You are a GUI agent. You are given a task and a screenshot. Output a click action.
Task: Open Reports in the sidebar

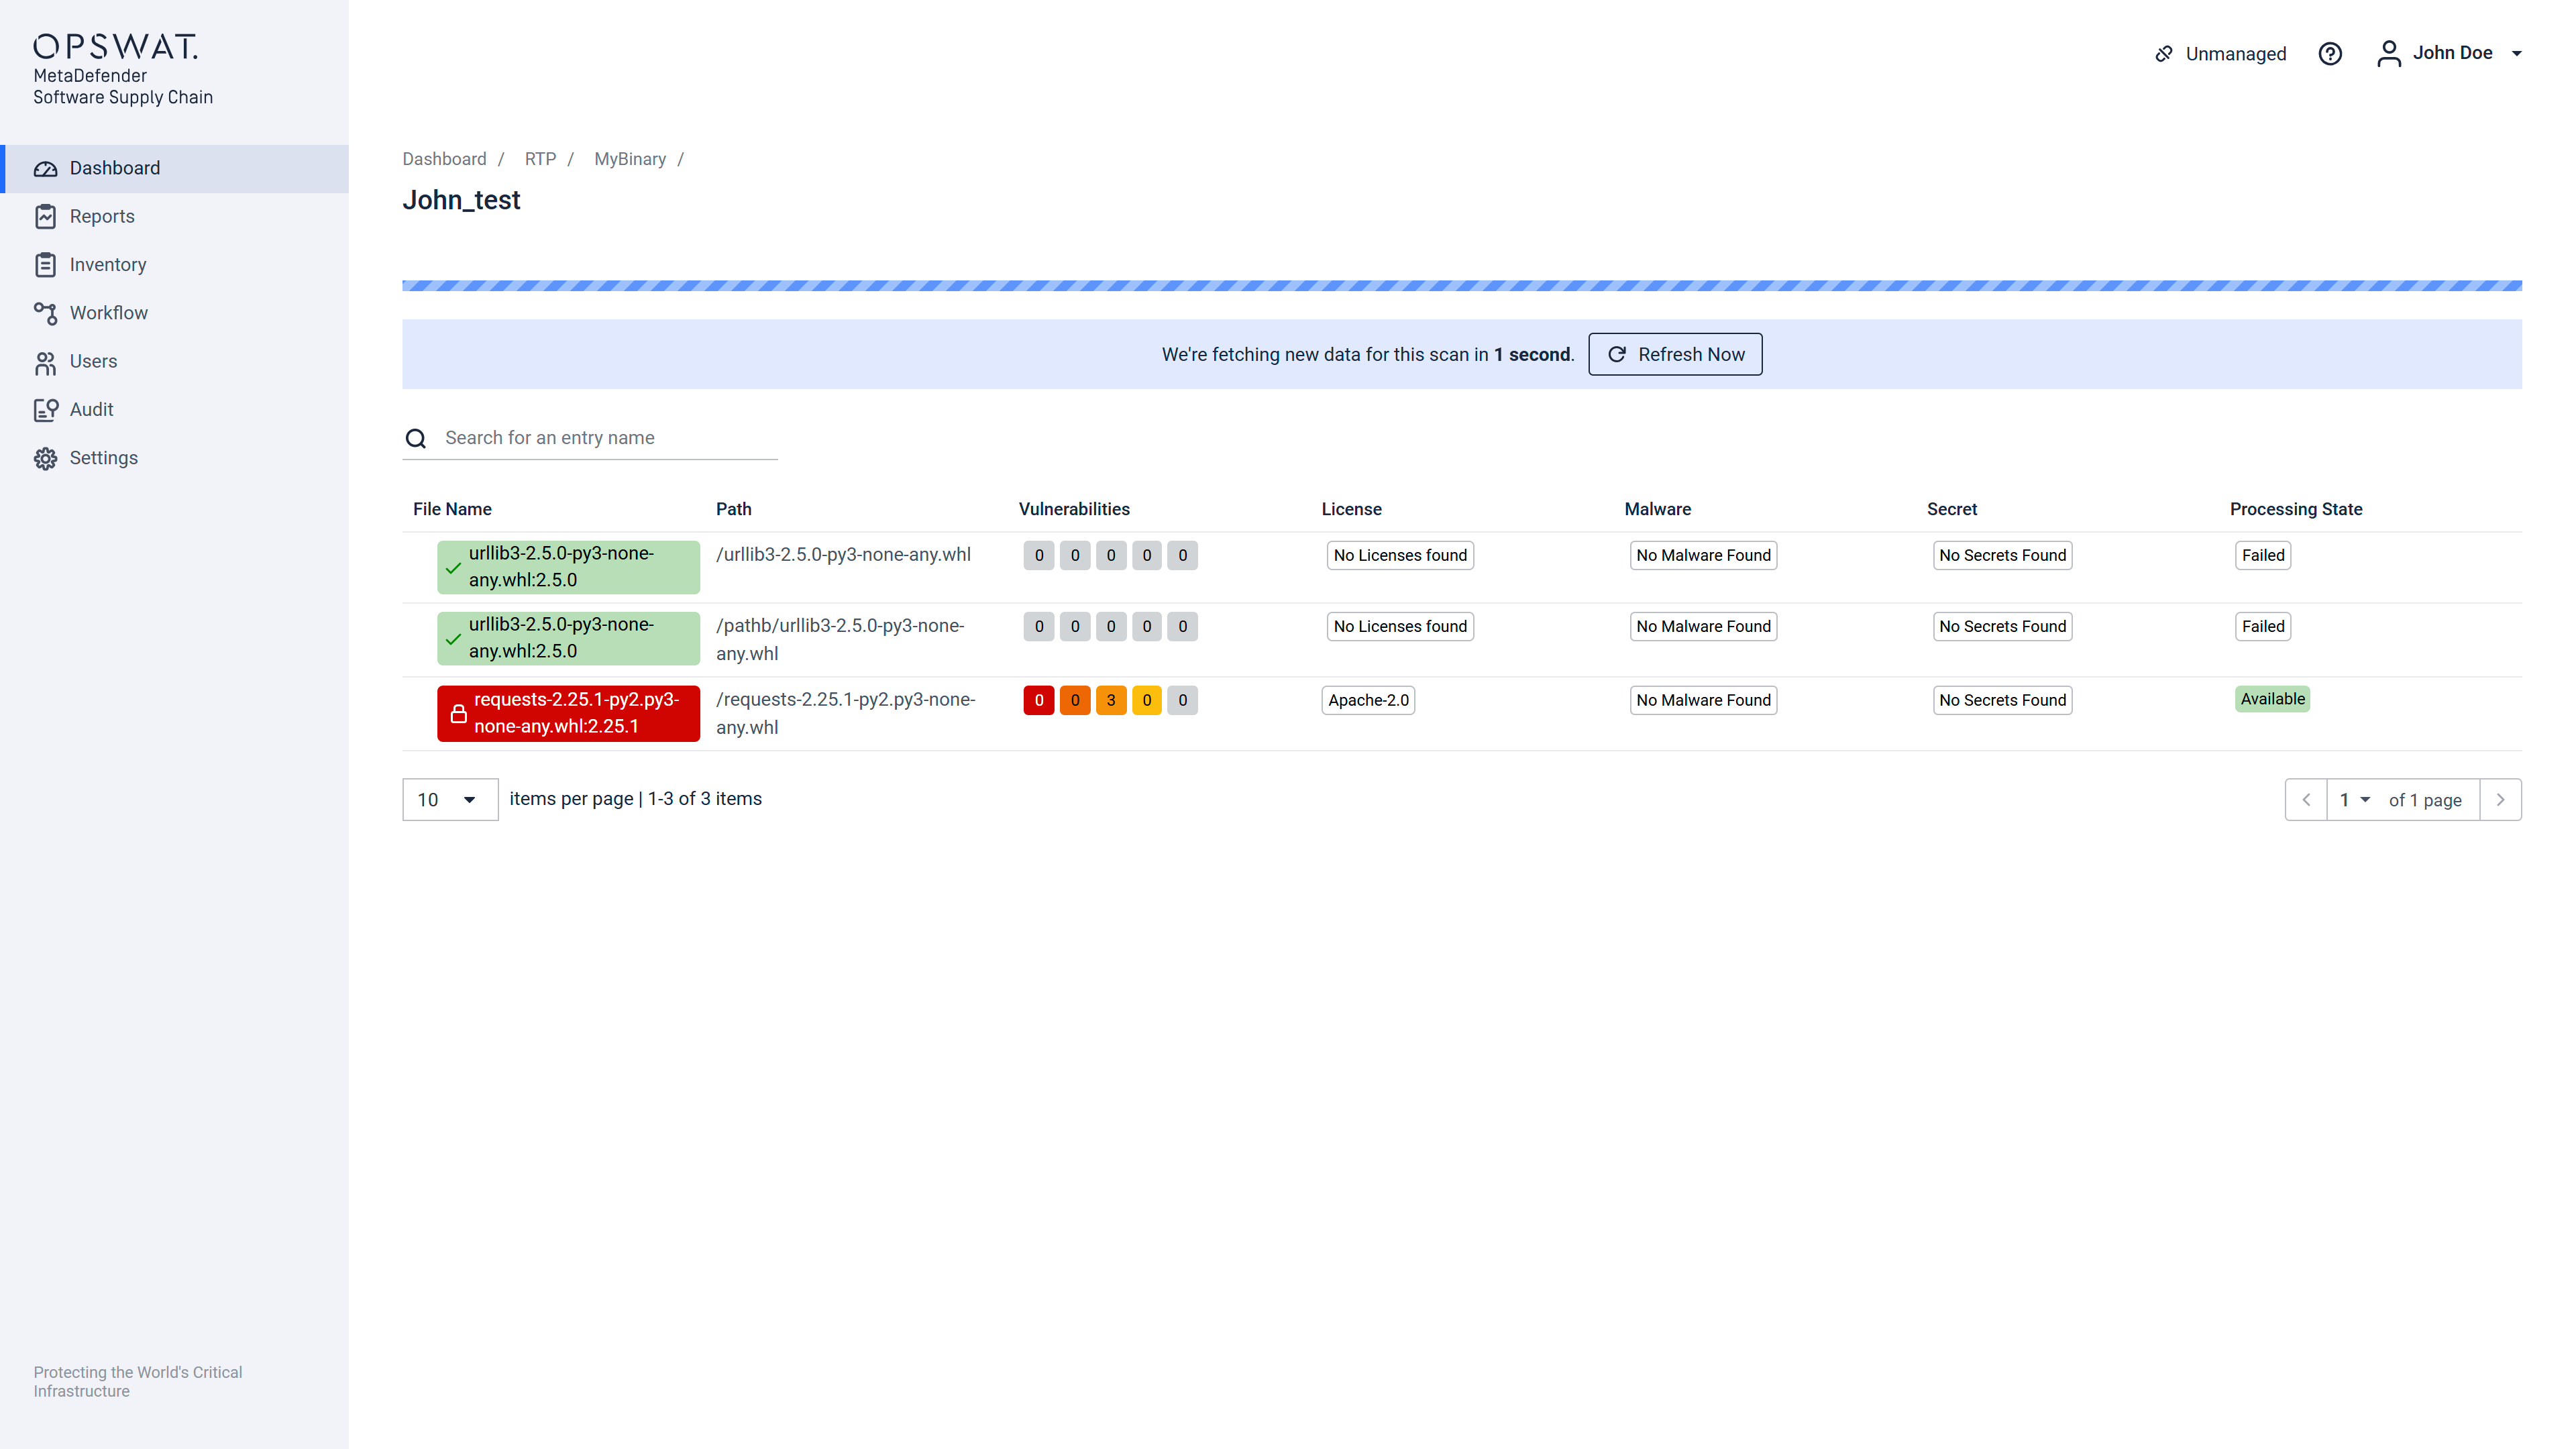(175, 217)
